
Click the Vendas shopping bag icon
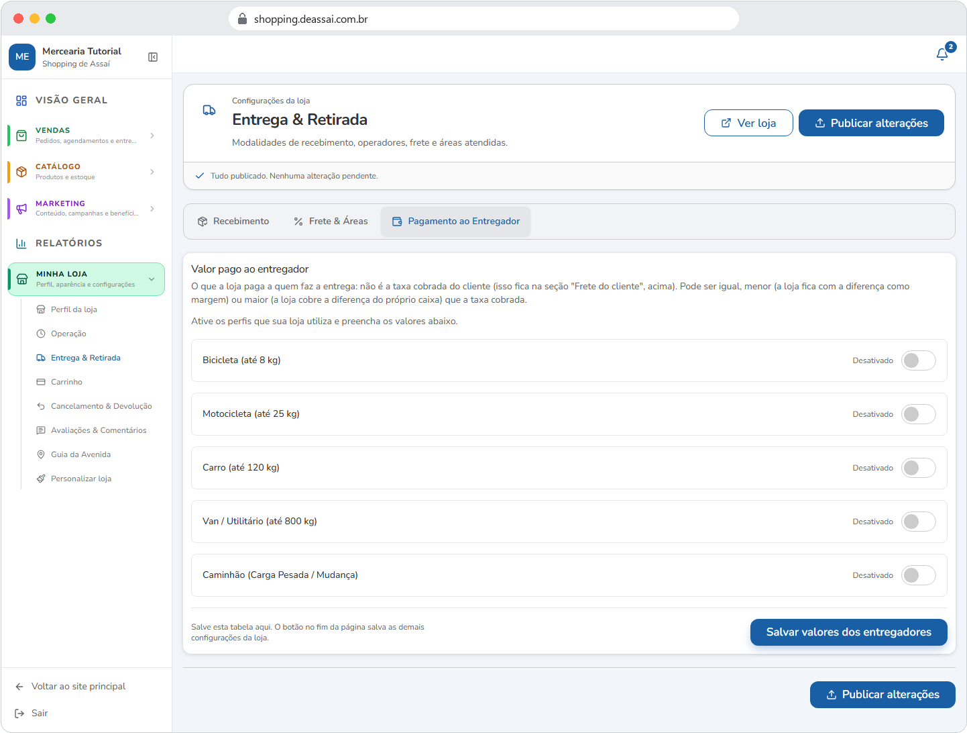[x=21, y=136]
